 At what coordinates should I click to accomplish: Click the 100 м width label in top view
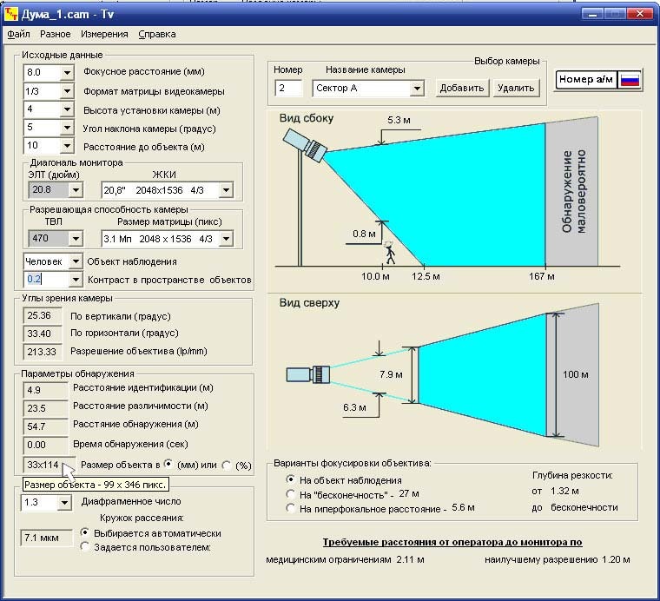pyautogui.click(x=576, y=374)
